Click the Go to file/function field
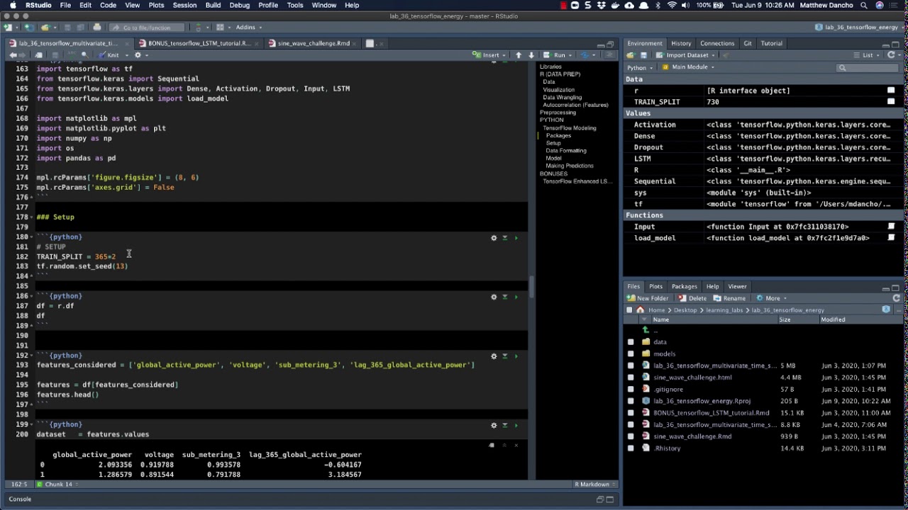This screenshot has height=510, width=908. [x=147, y=28]
